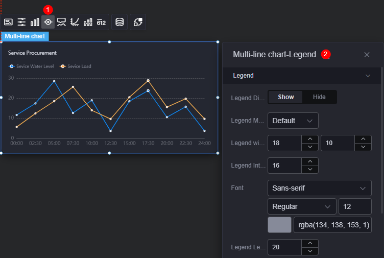Set Legend Display to Show
Screen dimensions: 384x258
tap(285, 97)
